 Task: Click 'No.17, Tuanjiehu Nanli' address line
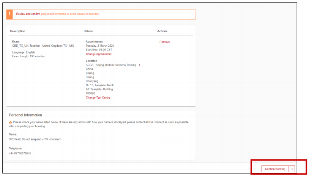(x=99, y=85)
